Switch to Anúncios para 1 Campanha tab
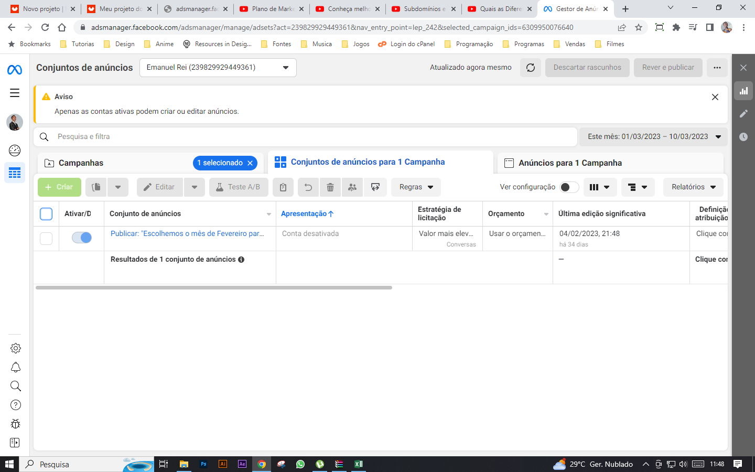 [570, 163]
